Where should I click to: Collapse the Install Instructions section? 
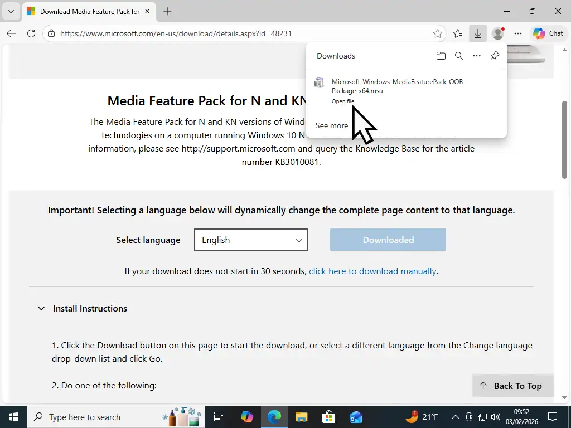coord(41,308)
